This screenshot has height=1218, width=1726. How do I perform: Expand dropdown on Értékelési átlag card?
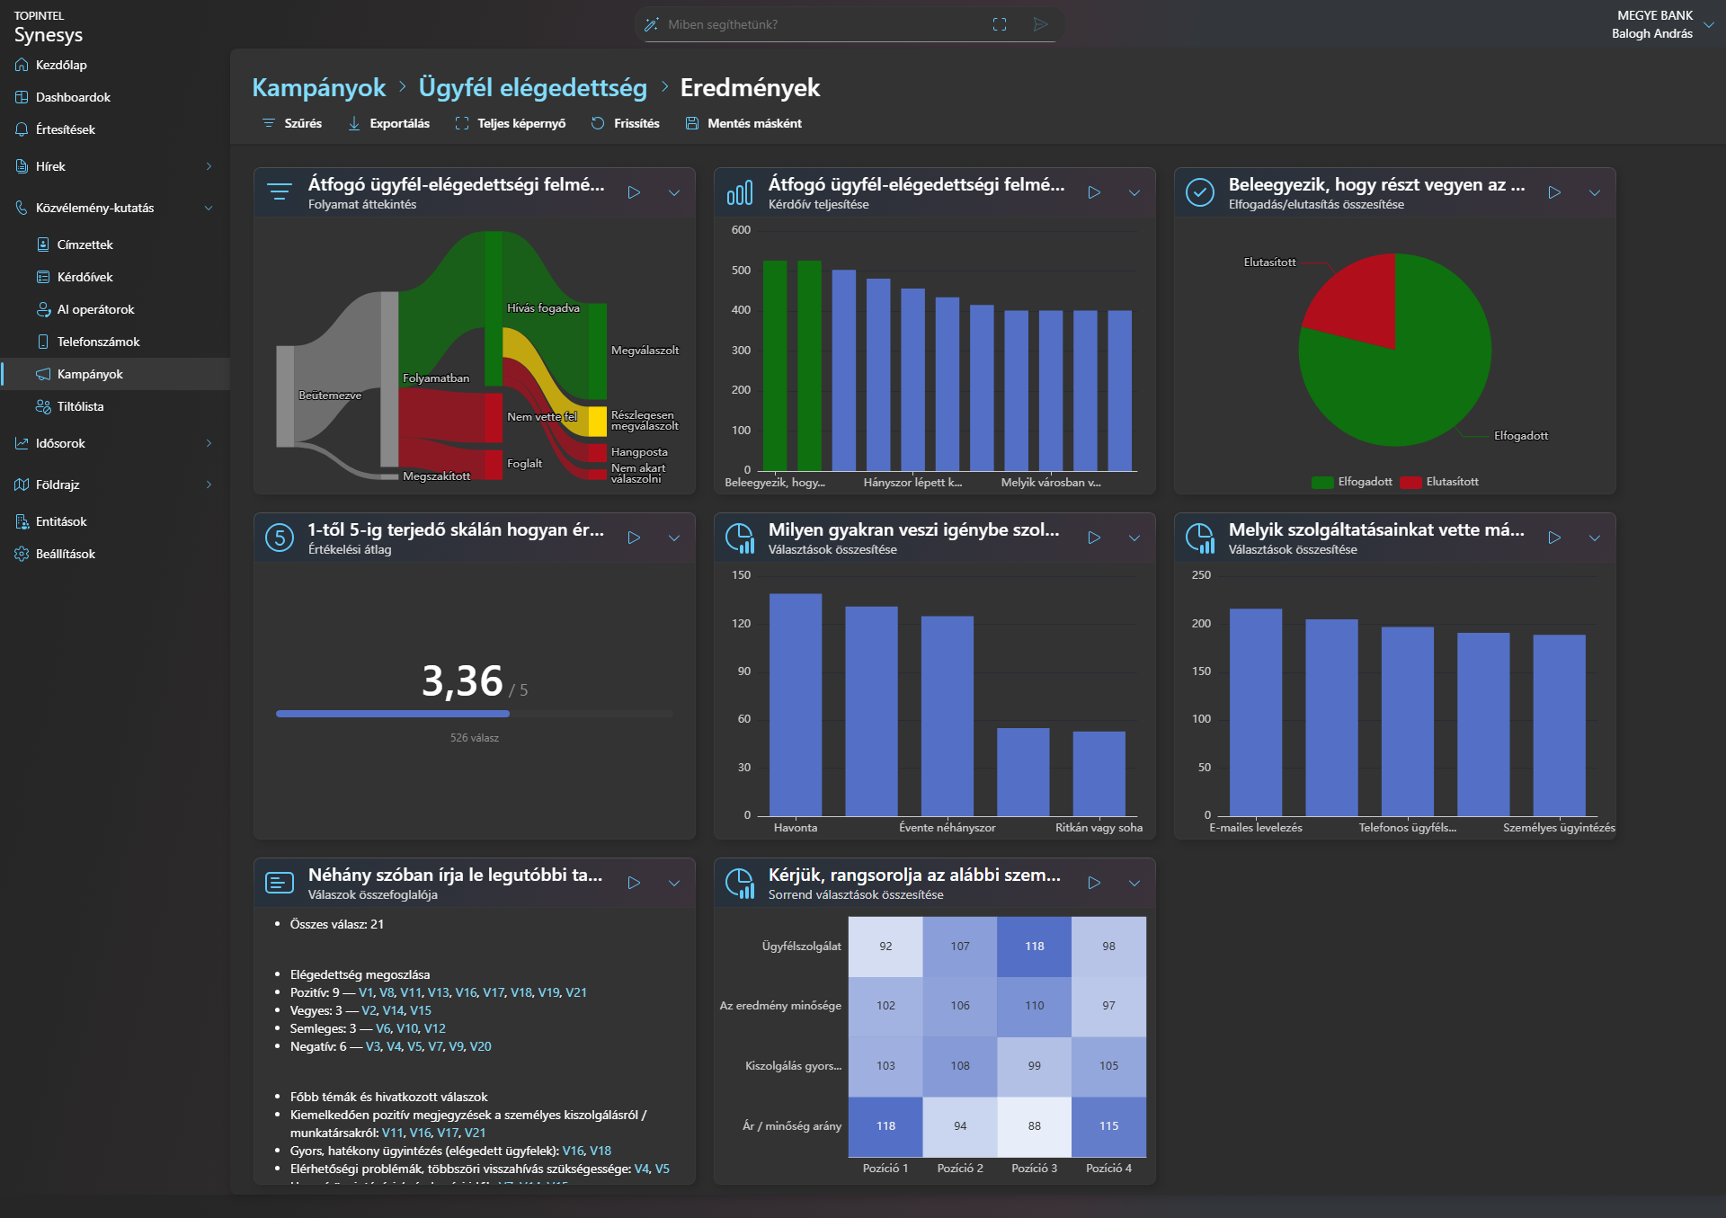pyautogui.click(x=674, y=538)
